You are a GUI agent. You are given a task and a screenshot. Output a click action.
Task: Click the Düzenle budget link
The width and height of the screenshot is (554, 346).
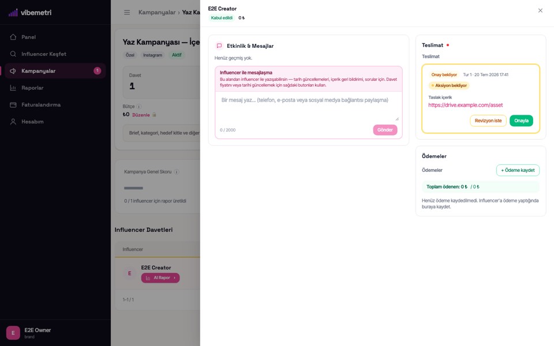click(x=141, y=115)
